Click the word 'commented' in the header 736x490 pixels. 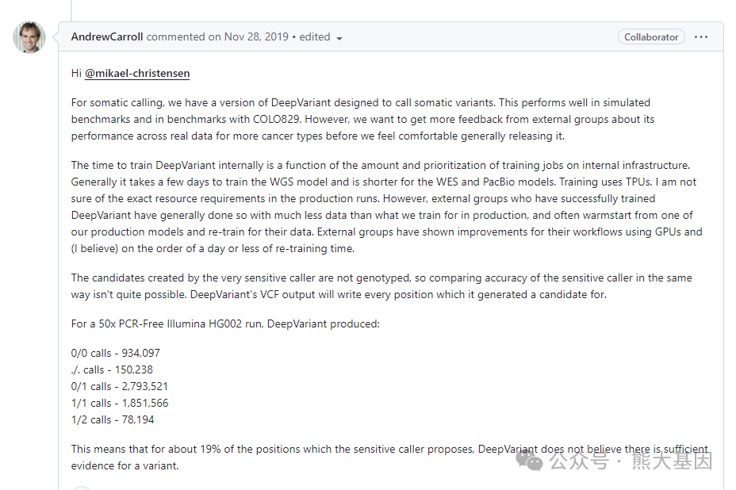pos(174,36)
